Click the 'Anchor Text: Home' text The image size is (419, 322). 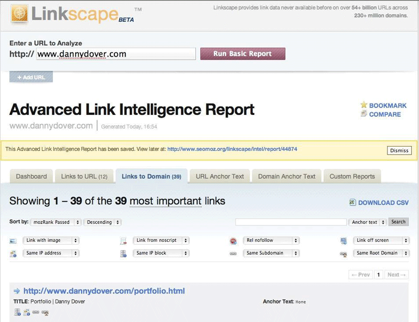(284, 302)
